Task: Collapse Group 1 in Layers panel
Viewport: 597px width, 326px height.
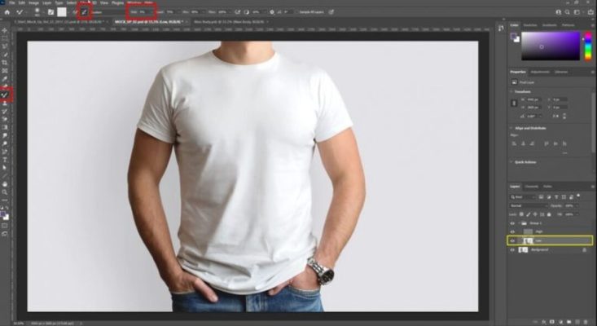Action: tap(519, 223)
